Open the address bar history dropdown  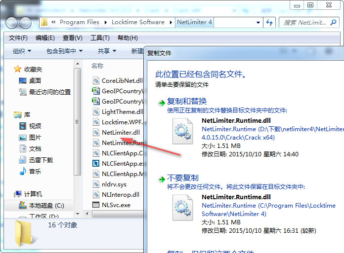pyautogui.click(x=258, y=22)
